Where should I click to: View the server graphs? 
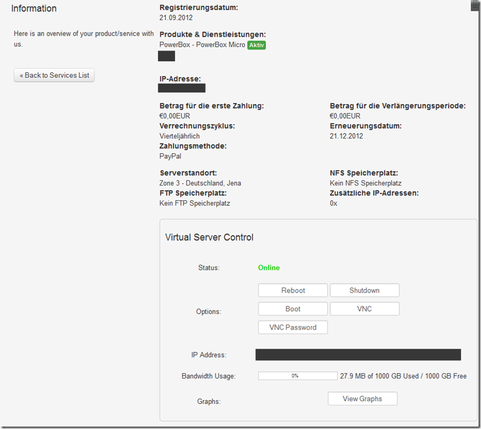pyautogui.click(x=363, y=398)
